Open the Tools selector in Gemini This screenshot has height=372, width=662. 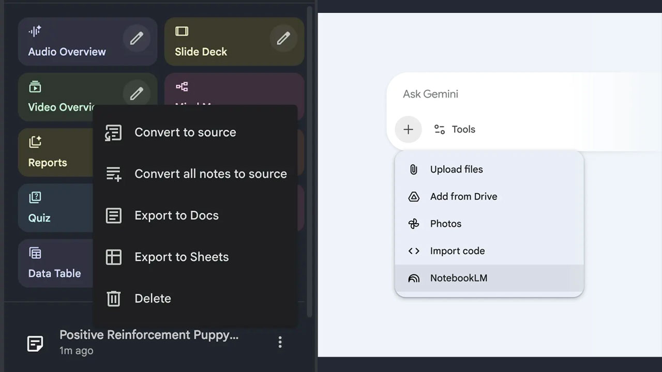(x=455, y=129)
